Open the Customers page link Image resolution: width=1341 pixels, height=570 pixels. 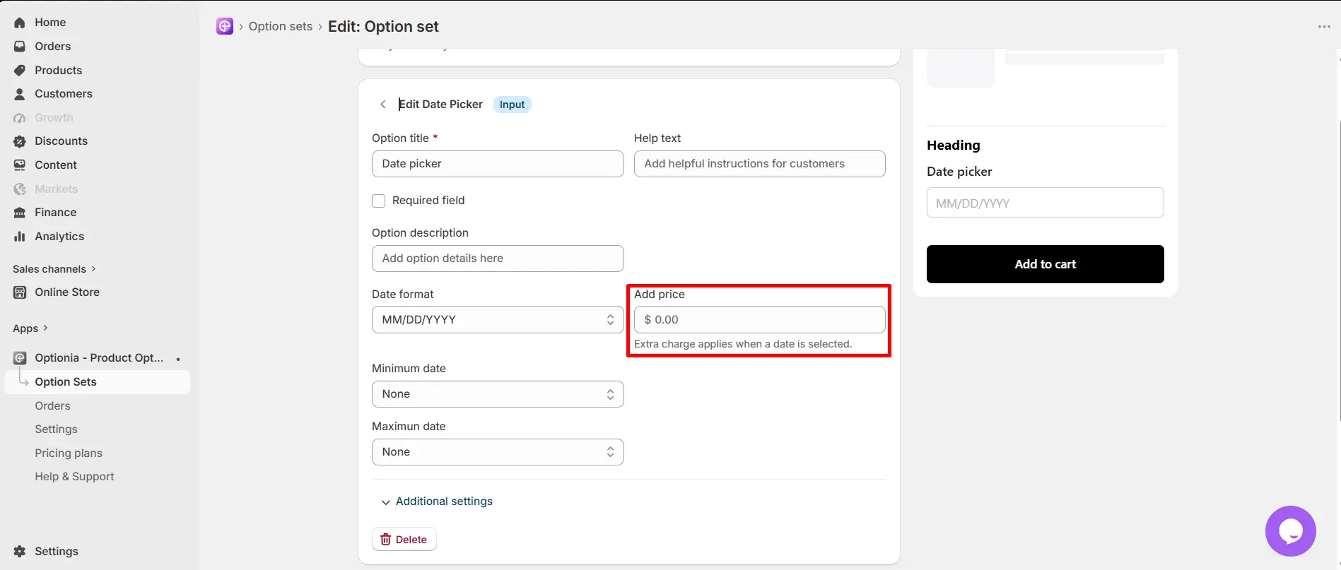pos(64,94)
